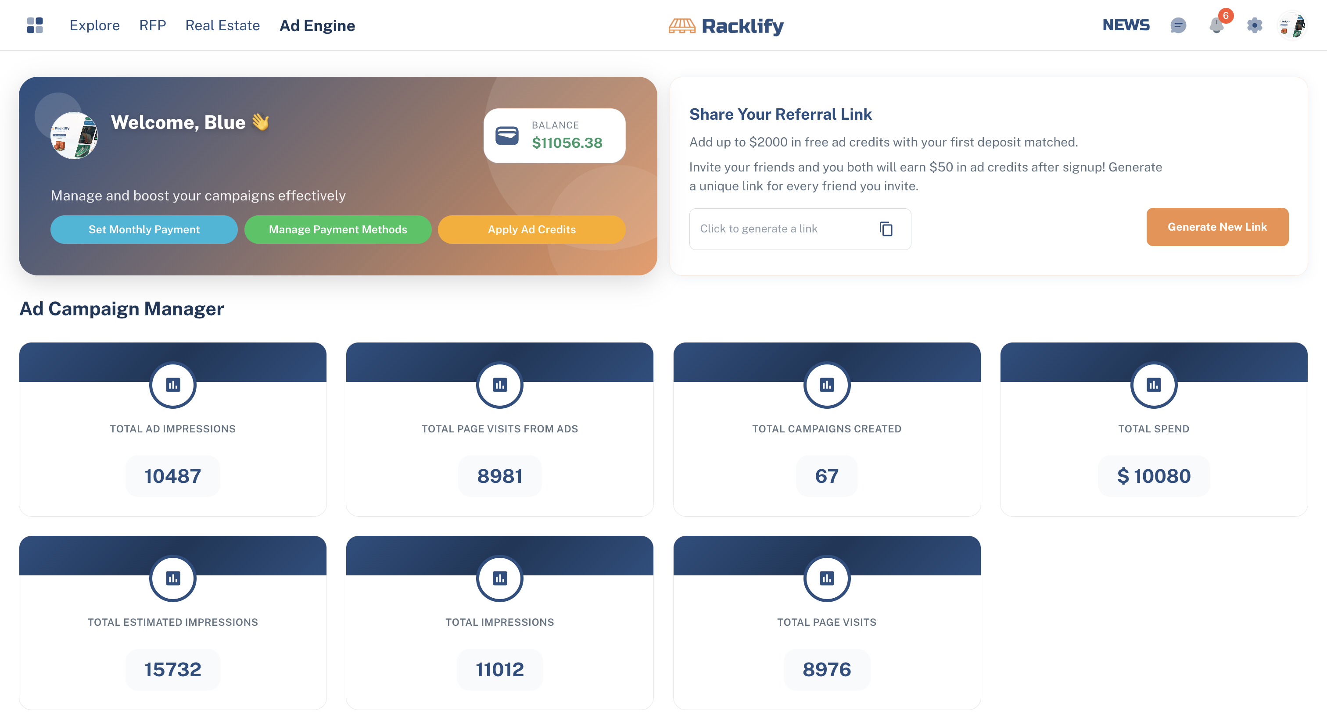Open the settings gear icon
This screenshot has height=728, width=1327.
pos(1254,25)
